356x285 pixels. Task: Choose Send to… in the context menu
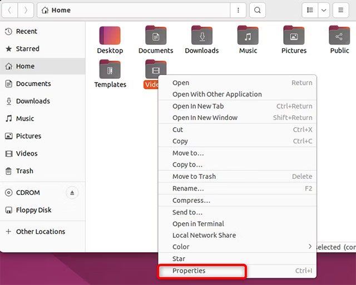coord(238,212)
